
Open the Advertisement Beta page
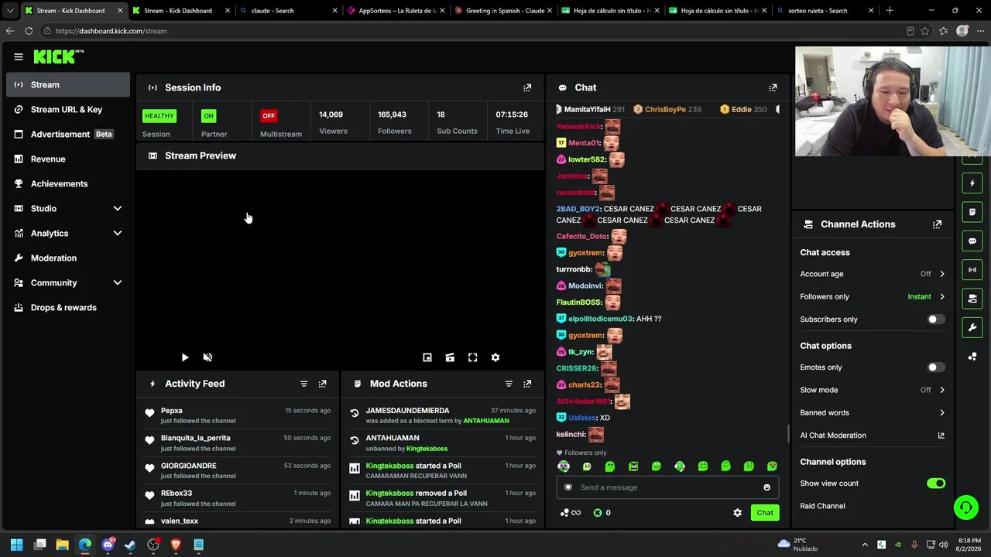pos(68,135)
